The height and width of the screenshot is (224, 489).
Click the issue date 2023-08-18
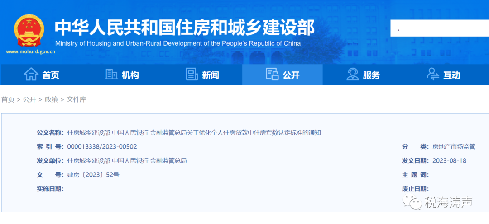pos(450,161)
